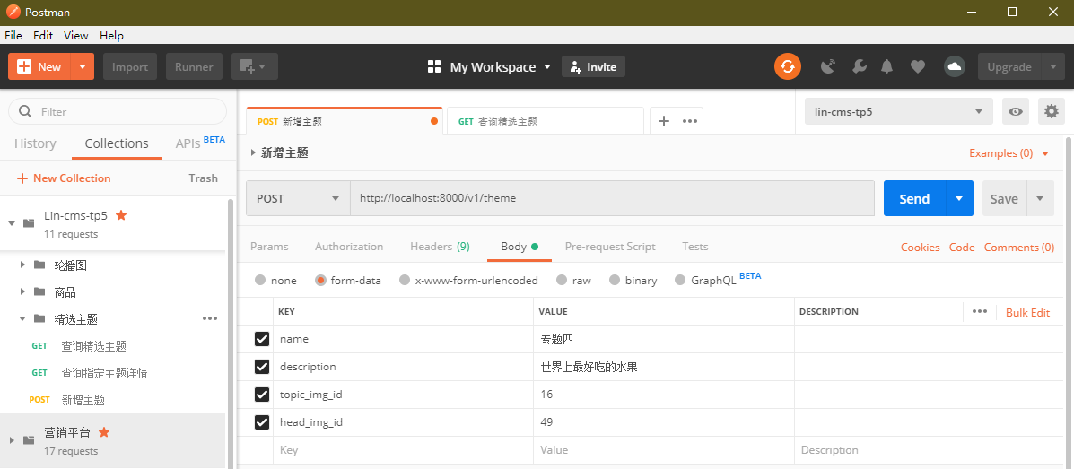Uncheck the topic_img_id row checkbox
Screen dimensions: 1074x469
(262, 395)
